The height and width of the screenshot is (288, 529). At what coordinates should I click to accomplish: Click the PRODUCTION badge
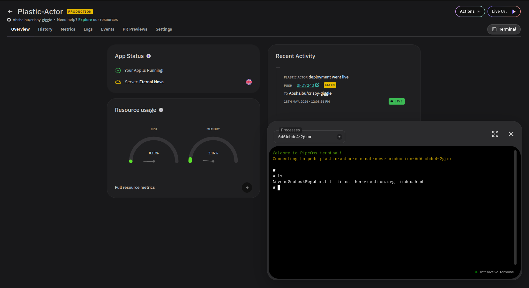pos(80,12)
